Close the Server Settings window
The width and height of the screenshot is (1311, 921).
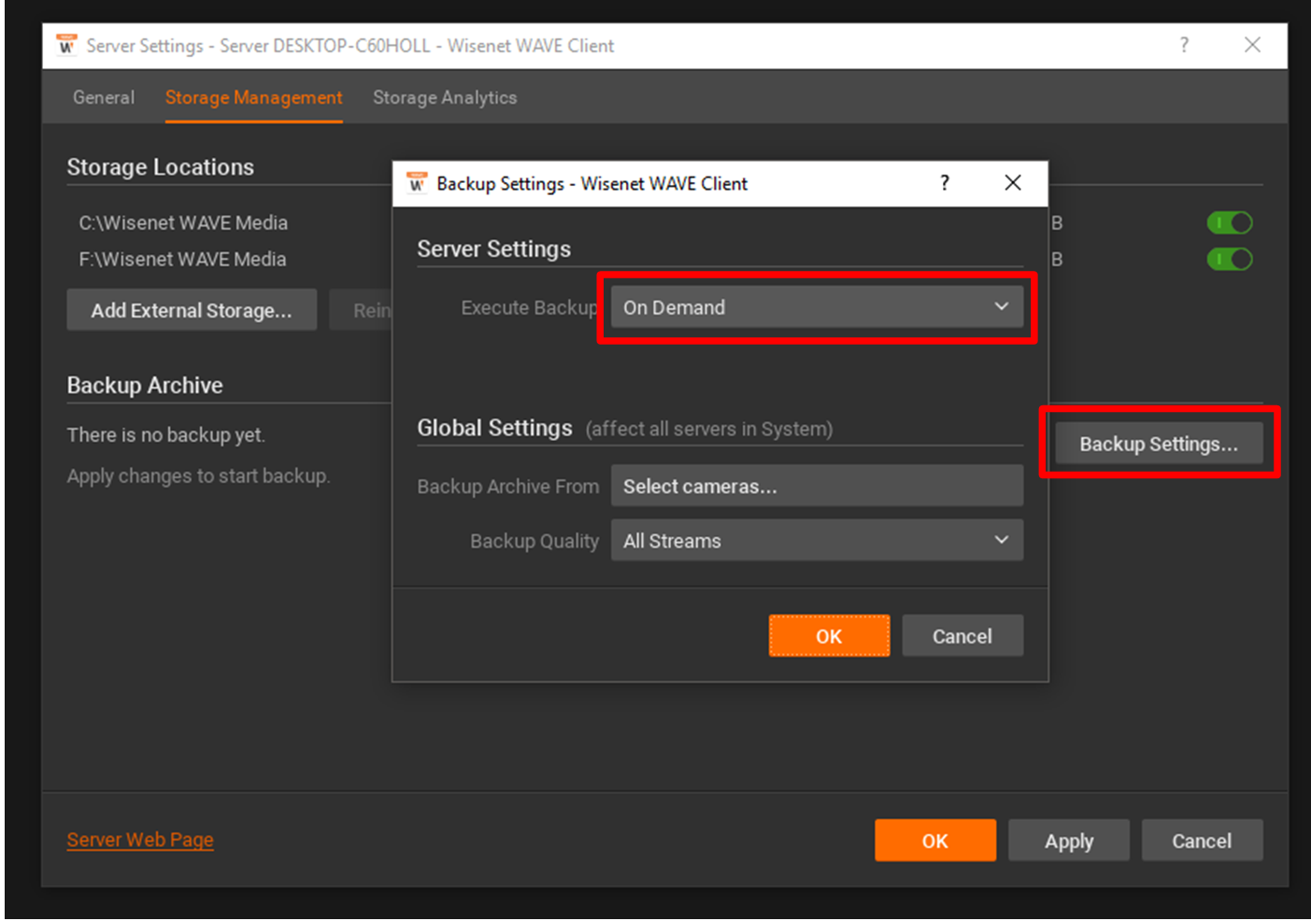[1253, 45]
